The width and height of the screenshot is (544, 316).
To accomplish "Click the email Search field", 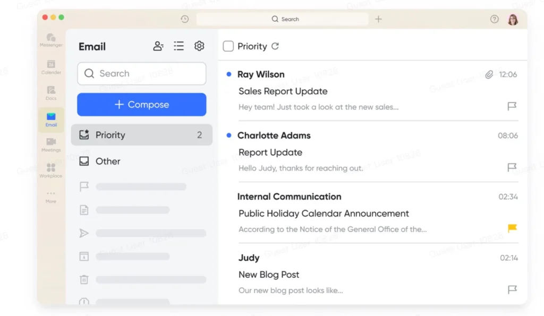I will point(141,73).
